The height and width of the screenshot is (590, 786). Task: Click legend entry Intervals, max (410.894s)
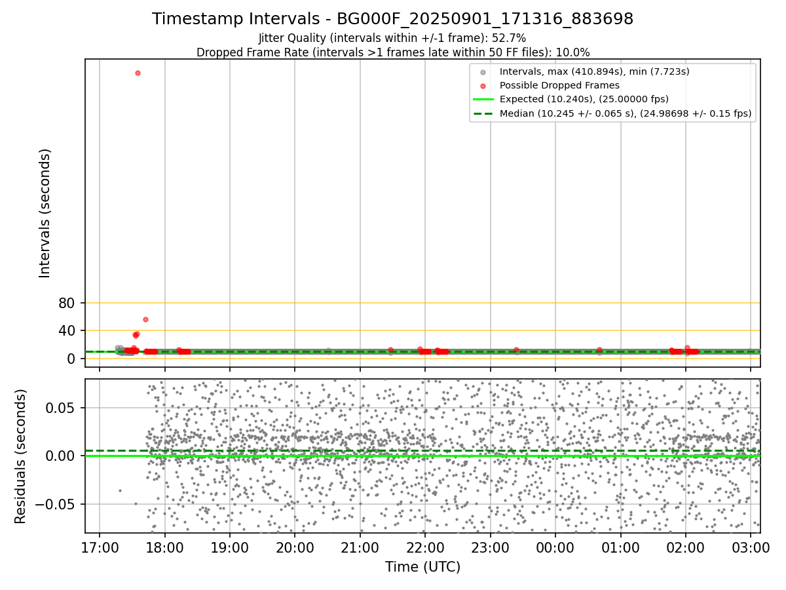(x=594, y=71)
